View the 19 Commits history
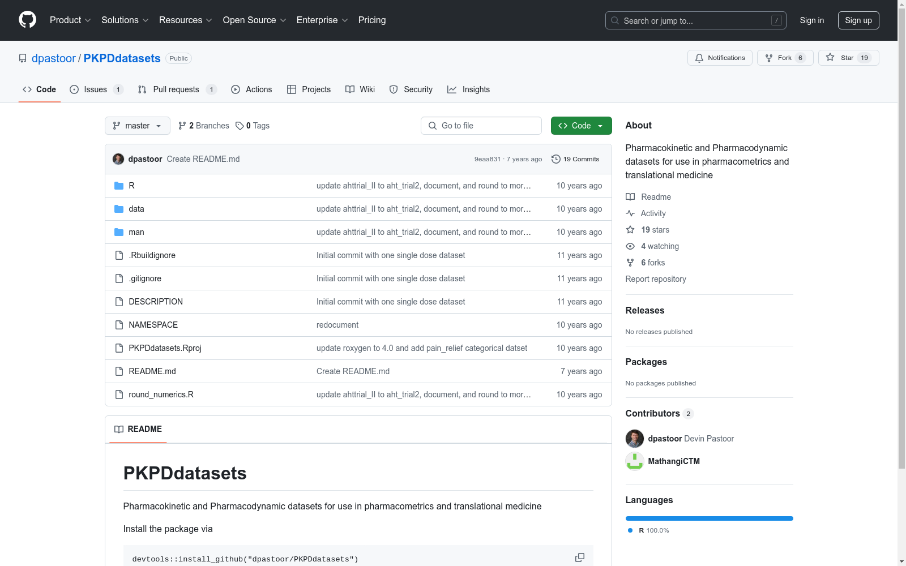Image resolution: width=906 pixels, height=566 pixels. [x=575, y=159]
